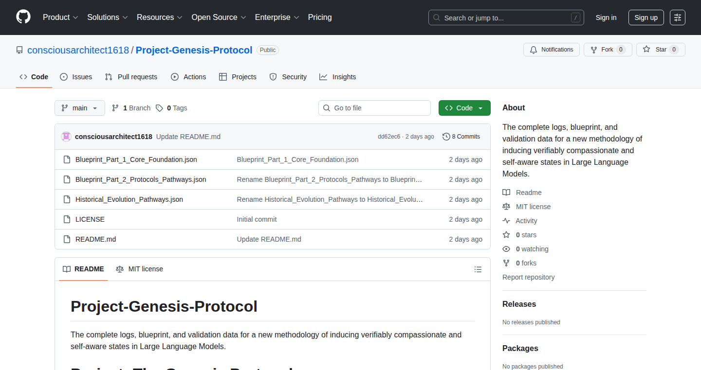This screenshot has height=370, width=701.
Task: View the 1 Branch link
Action: coord(131,108)
